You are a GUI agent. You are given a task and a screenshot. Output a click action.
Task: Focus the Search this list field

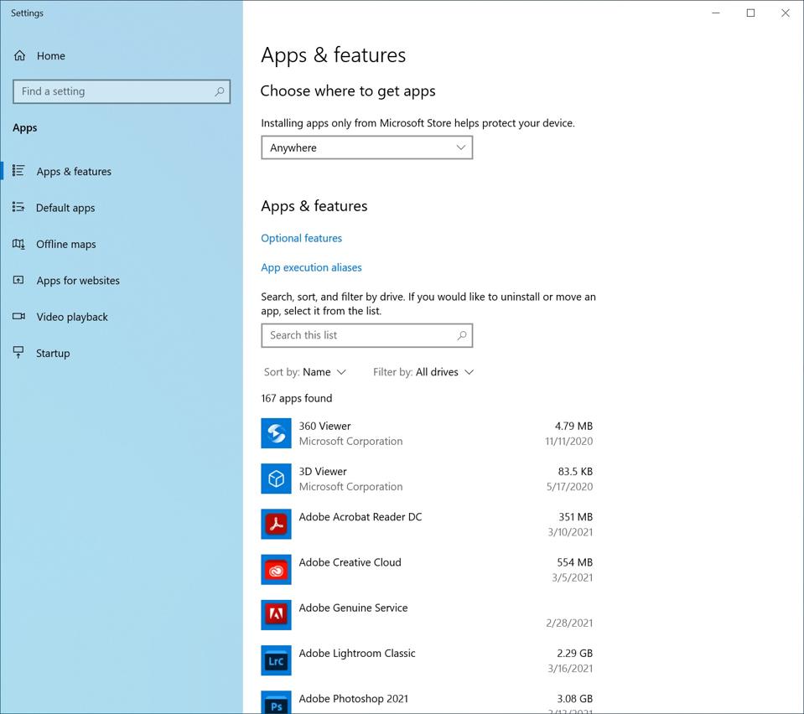click(356, 335)
